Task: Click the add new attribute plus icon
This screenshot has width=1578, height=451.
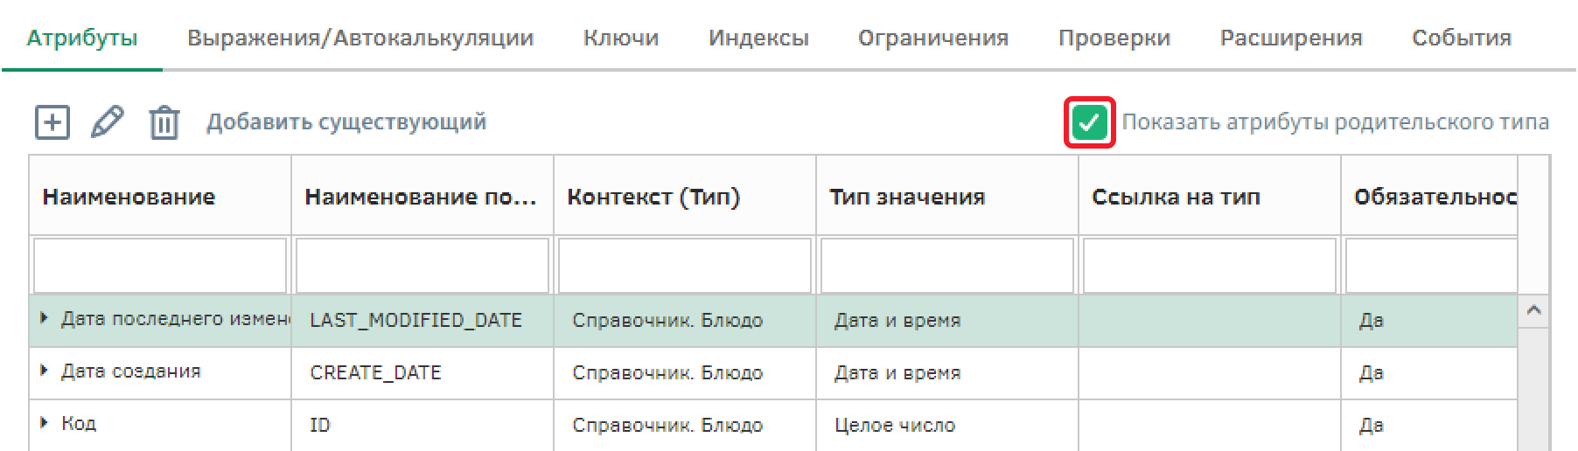Action: 52,122
